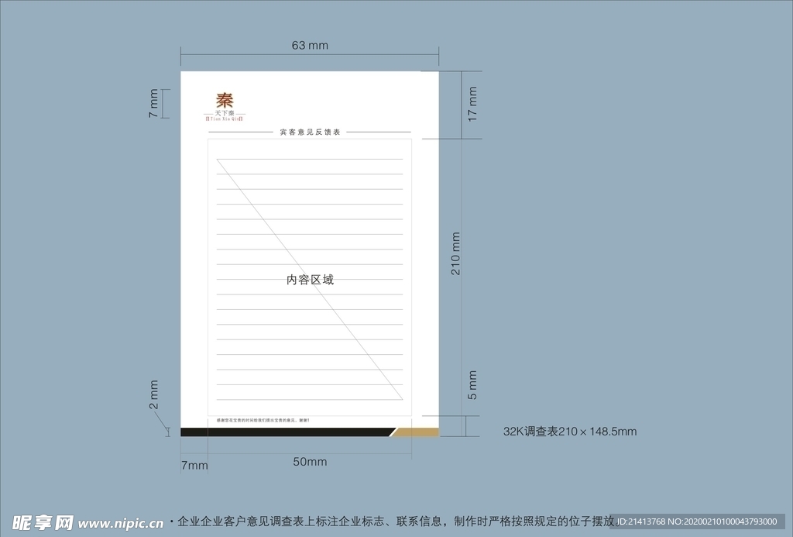The height and width of the screenshot is (537, 793).
Task: Click the small 感谢您 thank-you footer line
Action: [263, 420]
